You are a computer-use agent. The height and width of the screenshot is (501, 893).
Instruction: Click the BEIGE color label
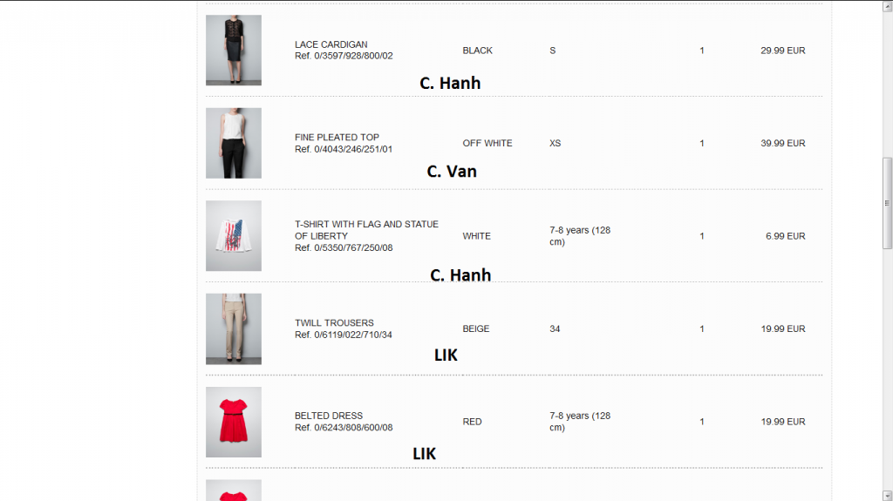click(x=476, y=329)
